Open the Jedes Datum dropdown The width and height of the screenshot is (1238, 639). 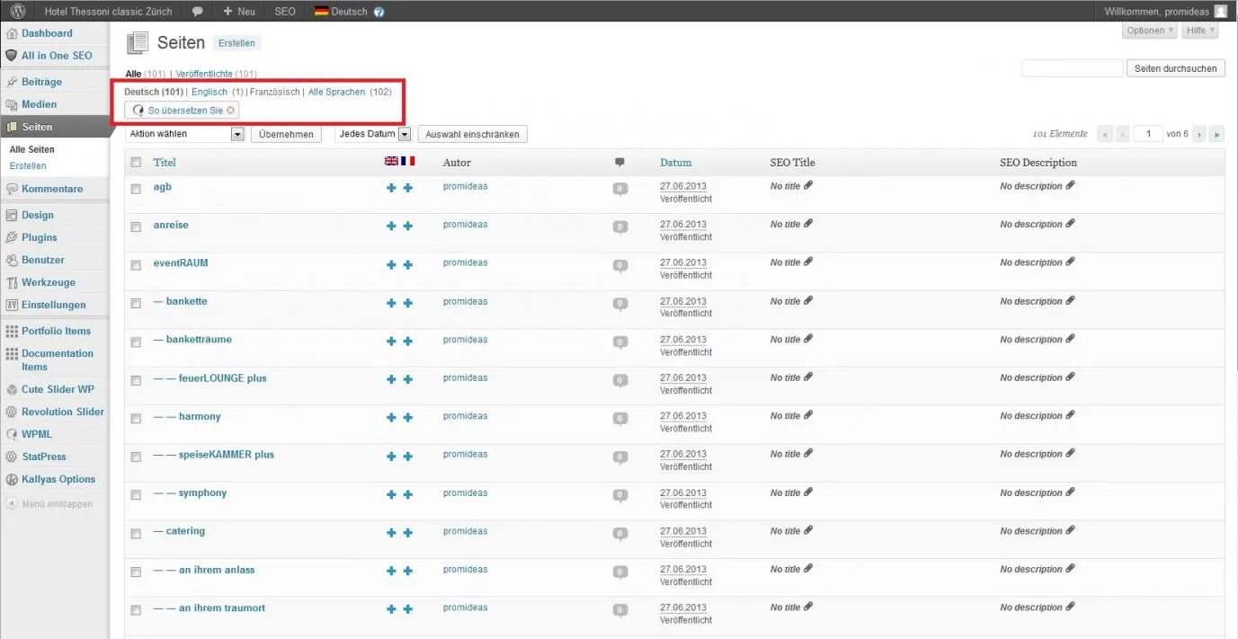pyautogui.click(x=373, y=134)
